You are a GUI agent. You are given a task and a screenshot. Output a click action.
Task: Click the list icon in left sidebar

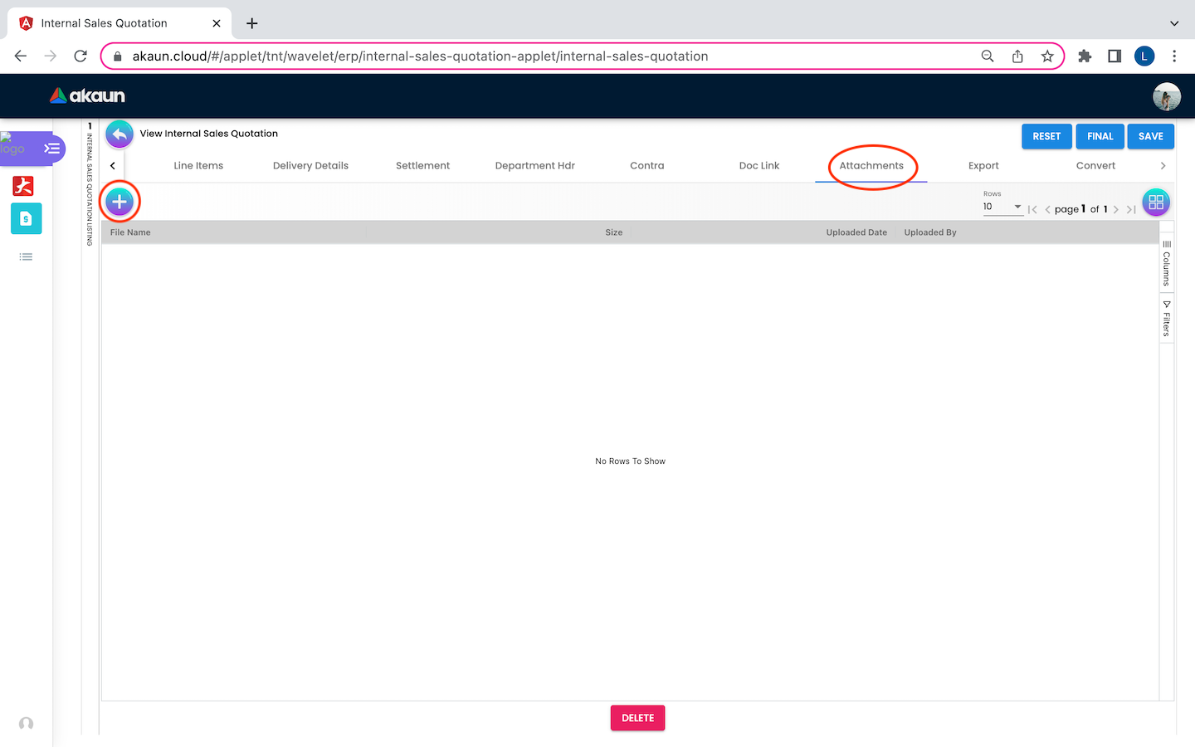26,257
